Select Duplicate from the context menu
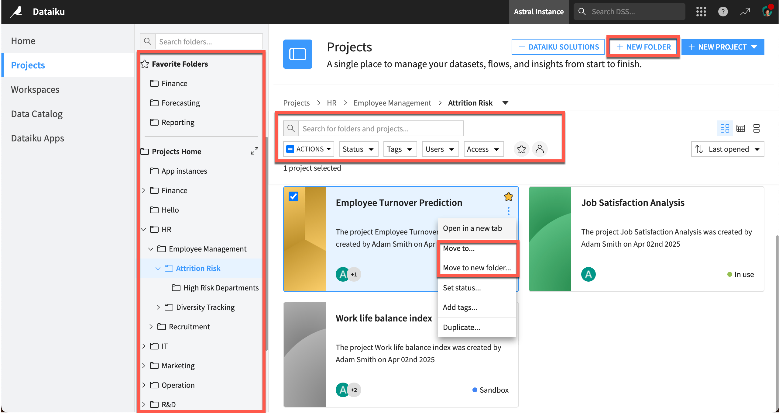Viewport: 779px width, 413px height. [461, 327]
